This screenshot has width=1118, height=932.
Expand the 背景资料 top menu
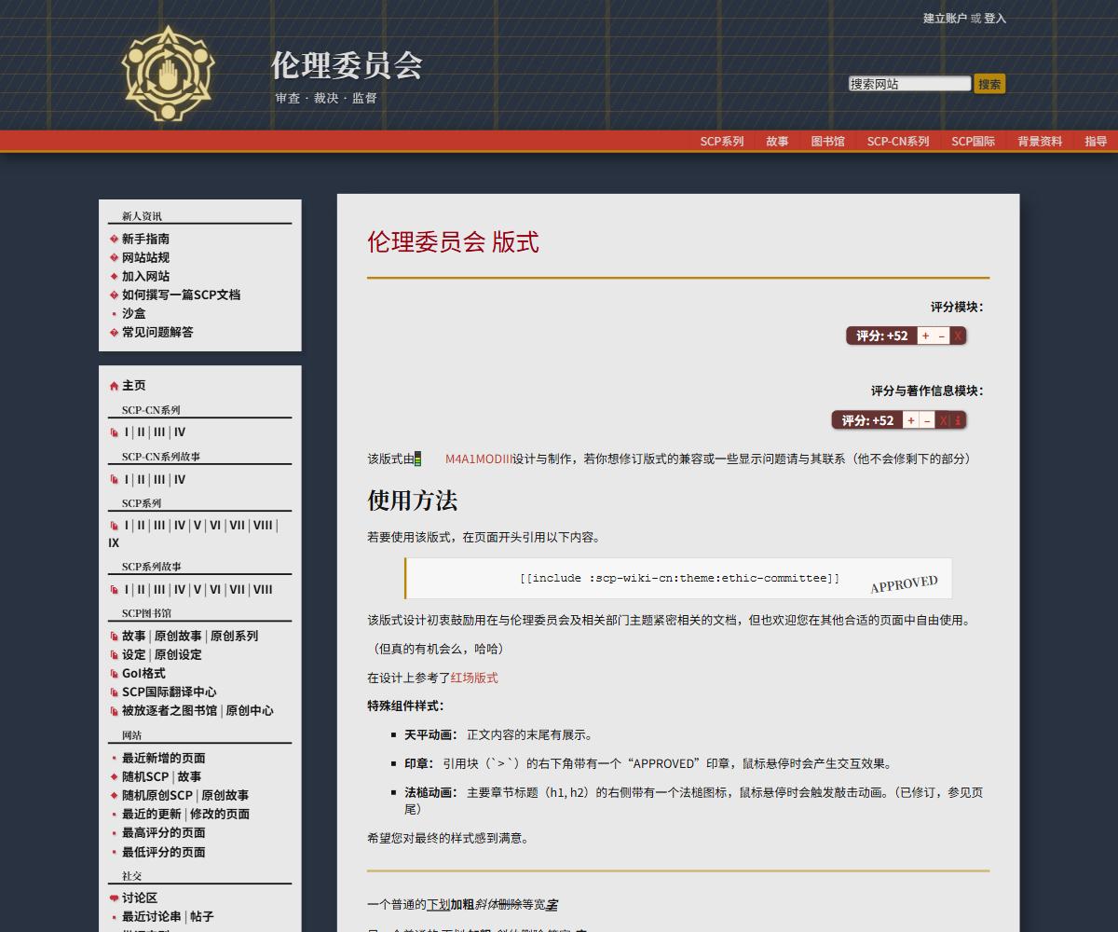tap(1040, 142)
